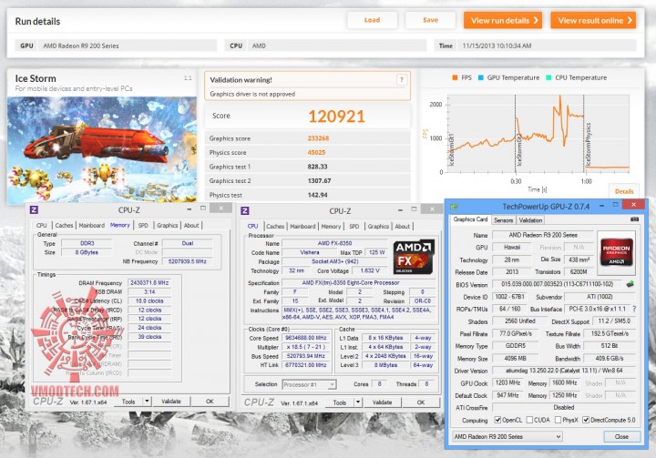
Task: Click the blue GPU Temperature legend swatch
Action: 481,77
